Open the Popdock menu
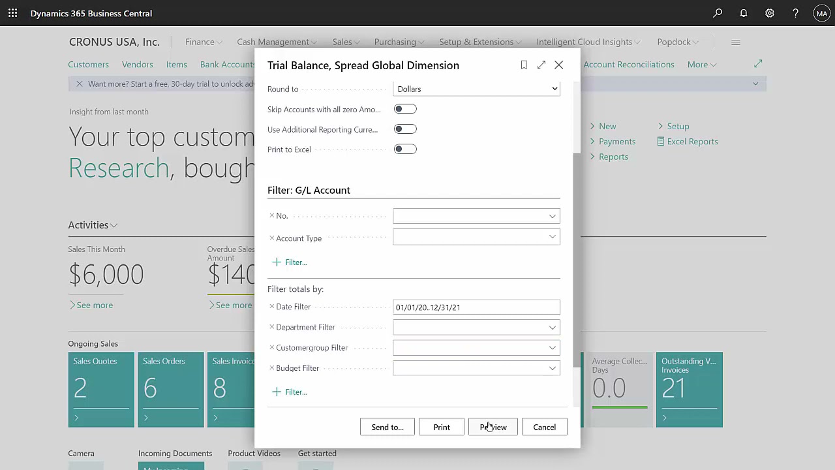Screen dimensions: 835x470 coord(678,42)
